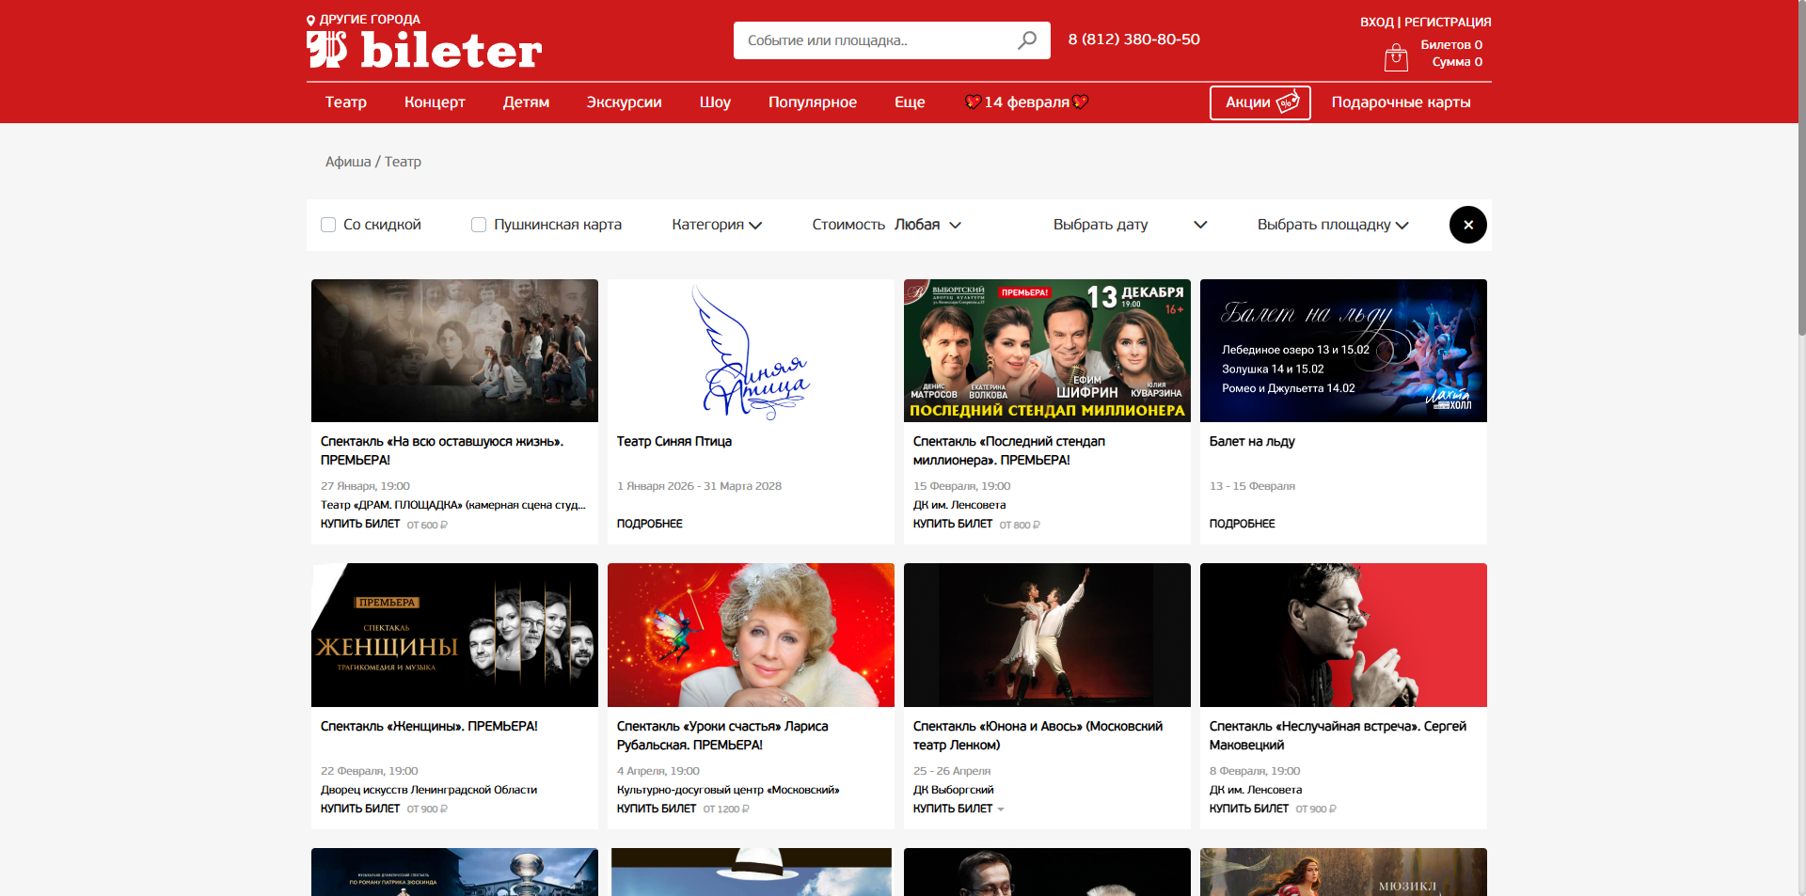
Task: Click location pin for other cities
Action: point(311,20)
